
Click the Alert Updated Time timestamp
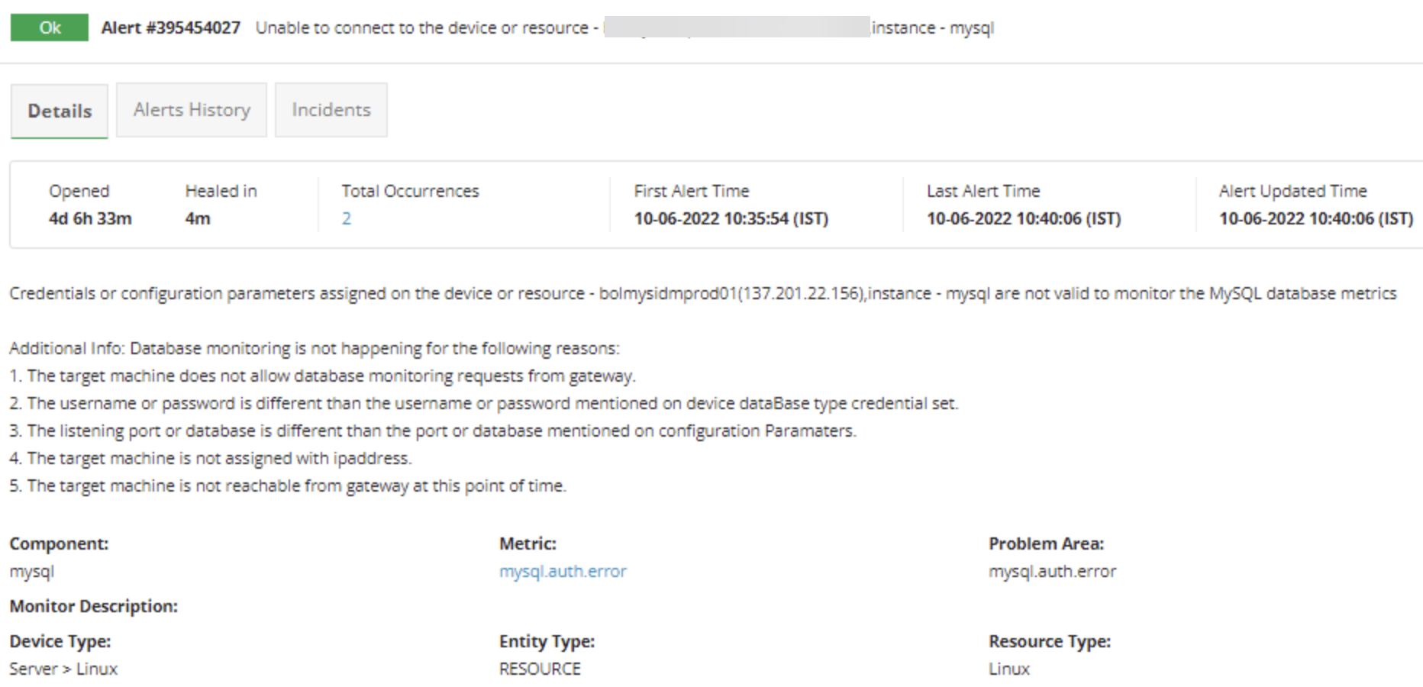tap(1315, 219)
